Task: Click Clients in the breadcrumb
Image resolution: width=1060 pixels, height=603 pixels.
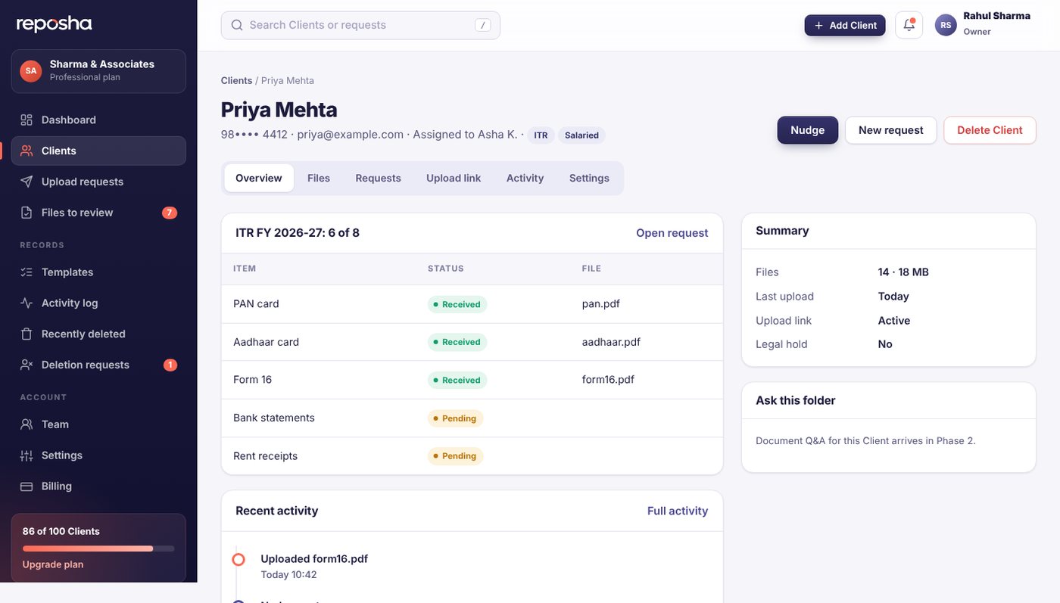Action: point(237,80)
